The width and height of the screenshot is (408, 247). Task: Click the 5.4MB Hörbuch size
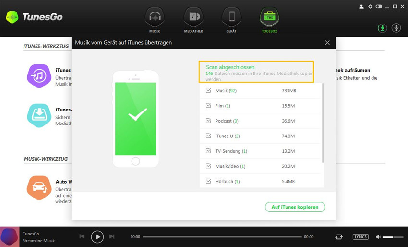coord(288,181)
